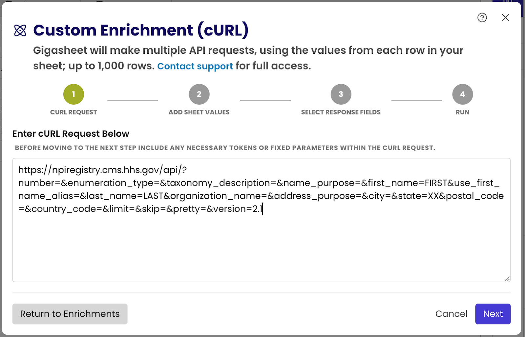Image resolution: width=525 pixels, height=337 pixels.
Task: Return to Enrichments from this dialog
Action: [x=70, y=314]
